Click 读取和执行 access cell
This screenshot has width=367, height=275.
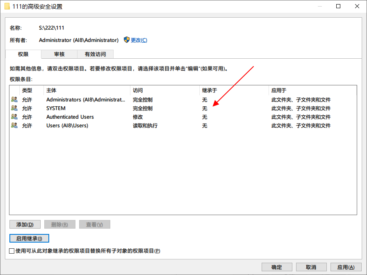point(145,126)
